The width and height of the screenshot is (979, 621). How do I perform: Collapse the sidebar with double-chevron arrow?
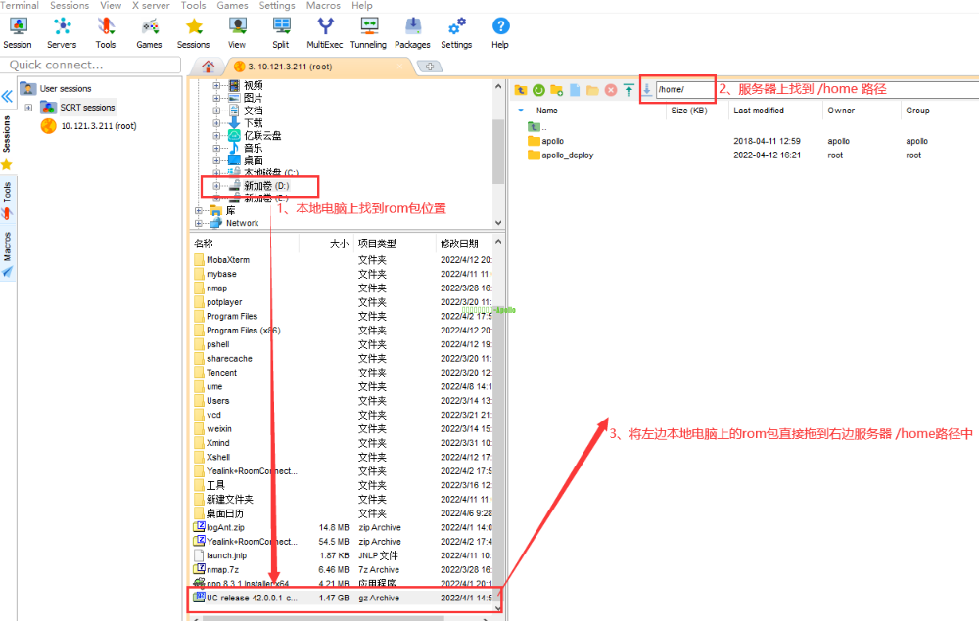(x=7, y=97)
